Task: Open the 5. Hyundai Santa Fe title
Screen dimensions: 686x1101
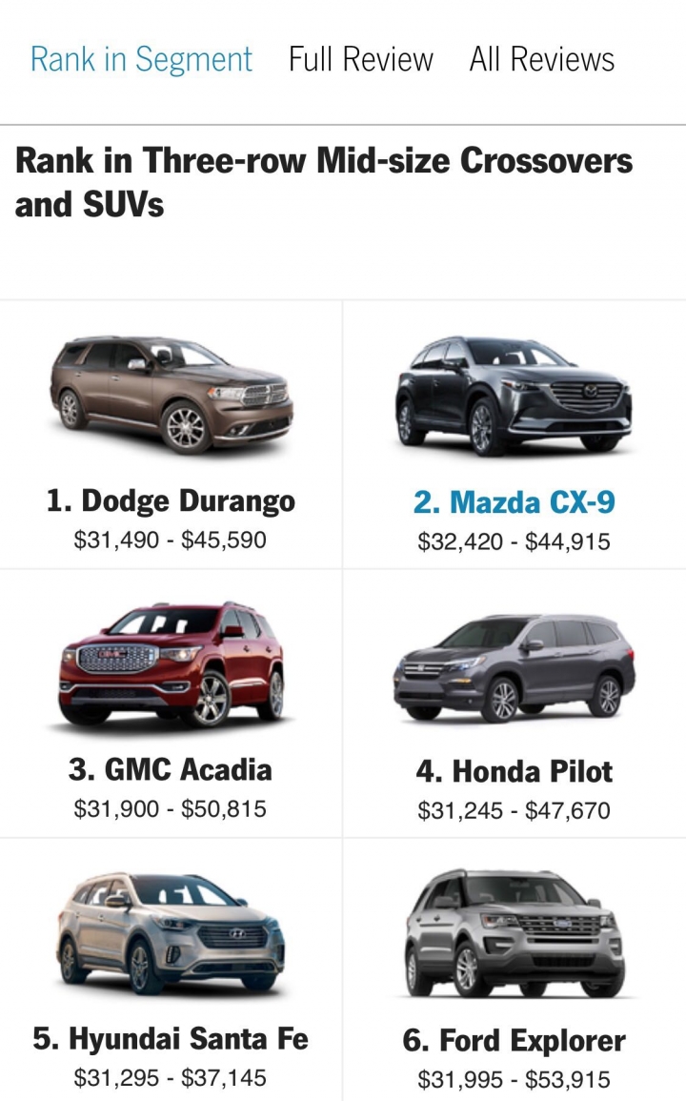Action: [x=171, y=1039]
